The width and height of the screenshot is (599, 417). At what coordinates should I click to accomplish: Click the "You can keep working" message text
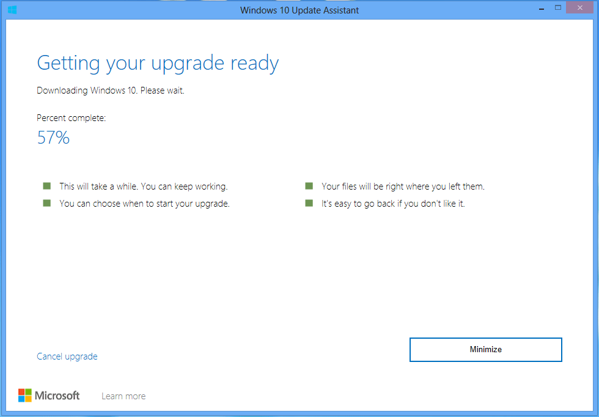pyautogui.click(x=184, y=186)
